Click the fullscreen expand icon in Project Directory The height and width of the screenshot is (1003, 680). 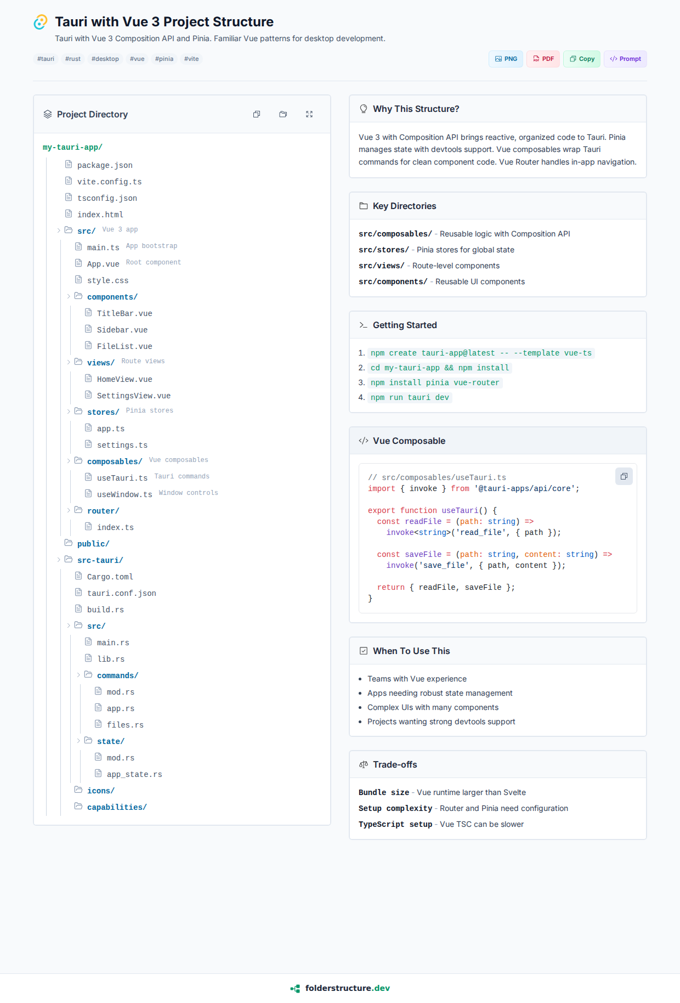309,114
